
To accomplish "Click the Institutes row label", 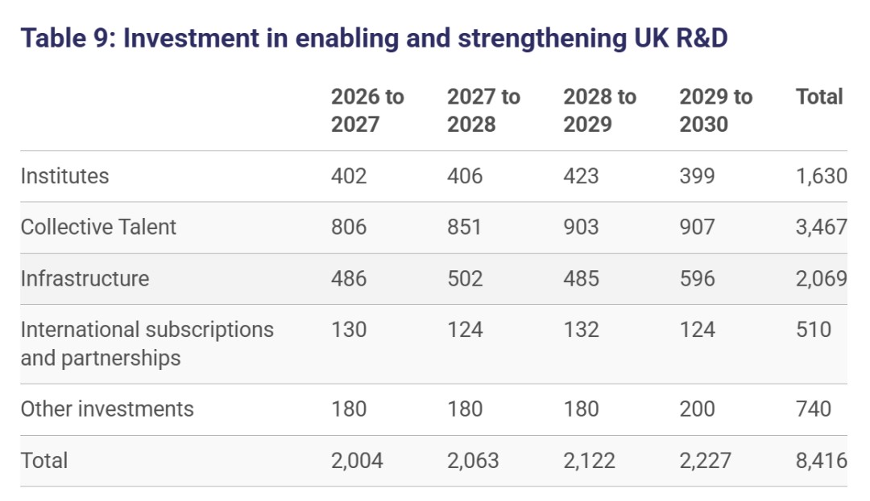I will coord(64,175).
